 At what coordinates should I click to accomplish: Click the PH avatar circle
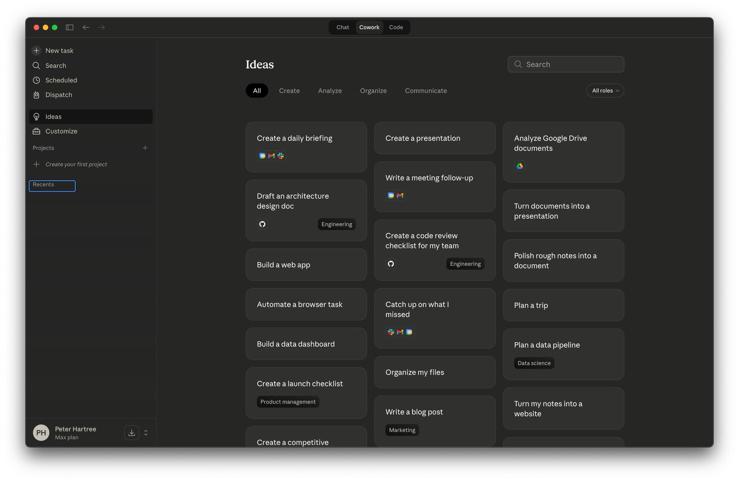[x=41, y=433]
